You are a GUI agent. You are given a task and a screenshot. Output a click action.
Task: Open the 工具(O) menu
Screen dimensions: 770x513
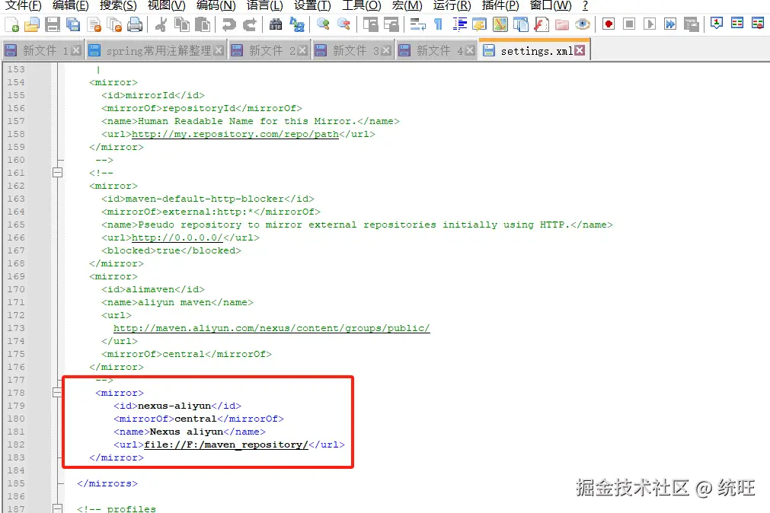[362, 5]
